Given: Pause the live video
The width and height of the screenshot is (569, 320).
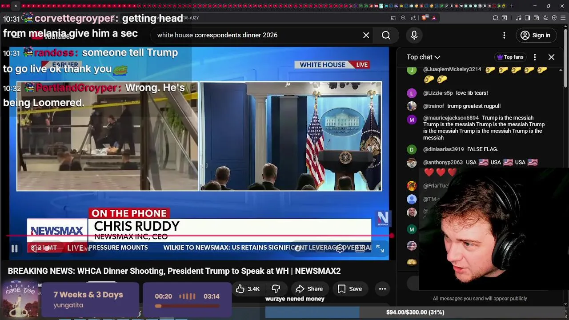Looking at the screenshot, I should [x=14, y=249].
